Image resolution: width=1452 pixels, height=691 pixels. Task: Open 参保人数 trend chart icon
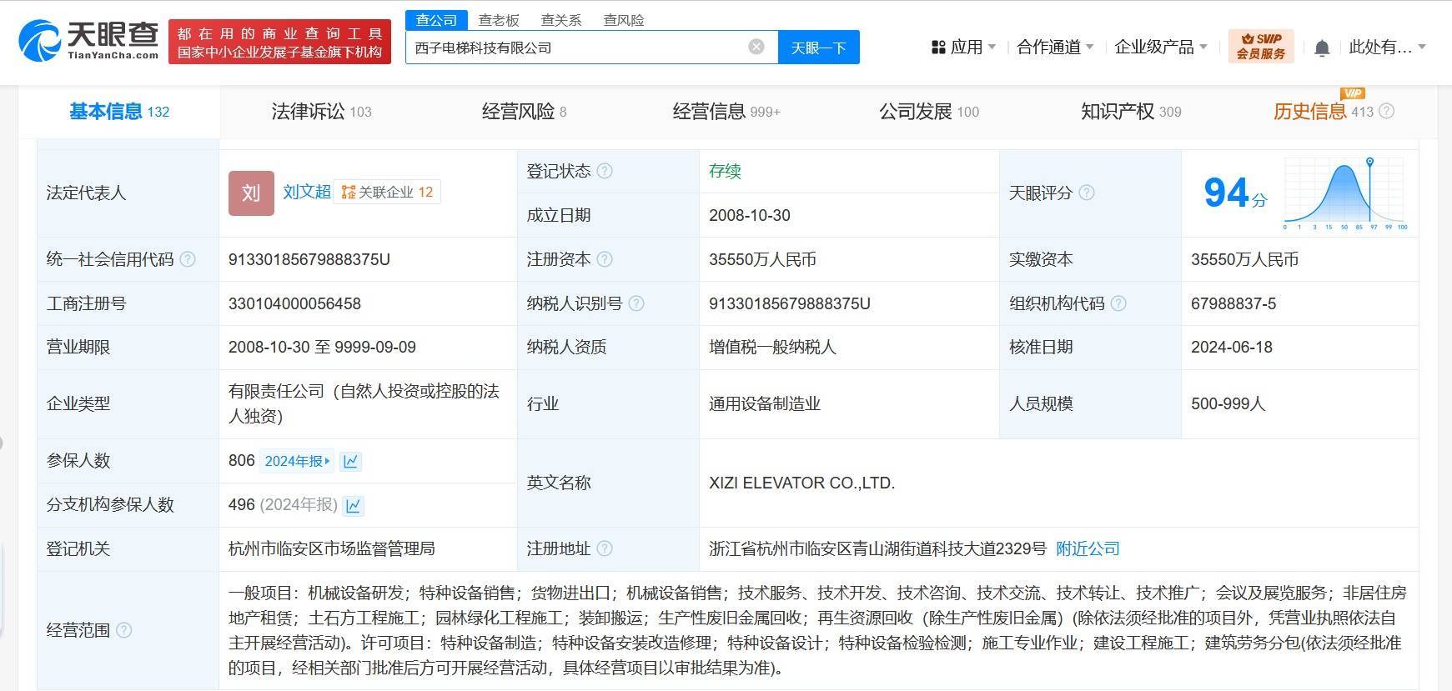351,461
